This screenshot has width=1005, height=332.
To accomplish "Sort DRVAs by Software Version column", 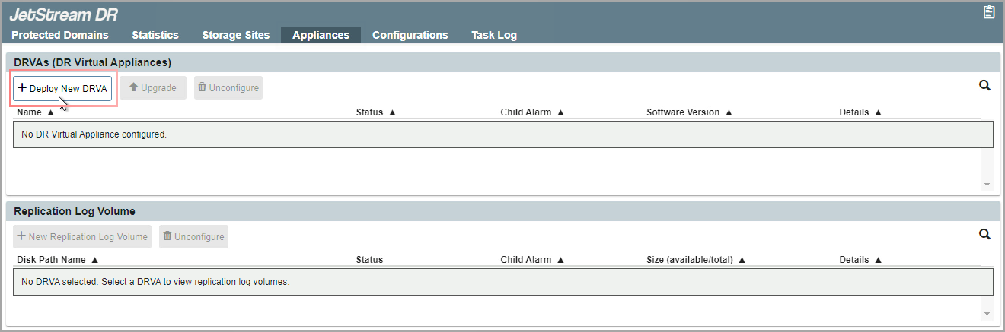I will click(x=689, y=112).
